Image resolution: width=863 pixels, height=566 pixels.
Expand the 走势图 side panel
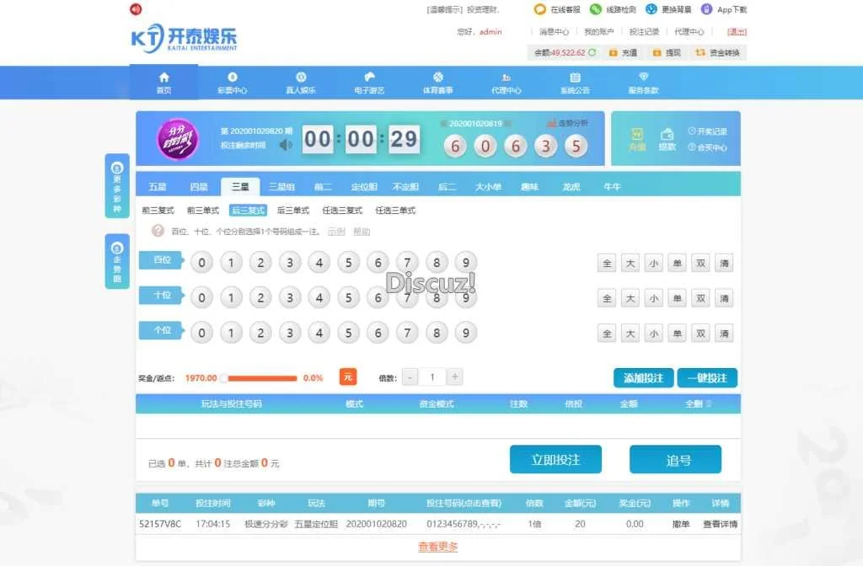[x=117, y=260]
